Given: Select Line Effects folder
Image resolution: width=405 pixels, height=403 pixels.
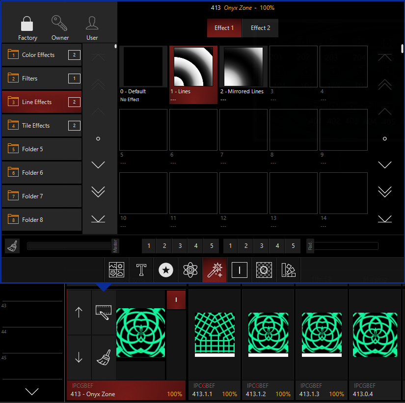Looking at the screenshot, I should pos(42,102).
